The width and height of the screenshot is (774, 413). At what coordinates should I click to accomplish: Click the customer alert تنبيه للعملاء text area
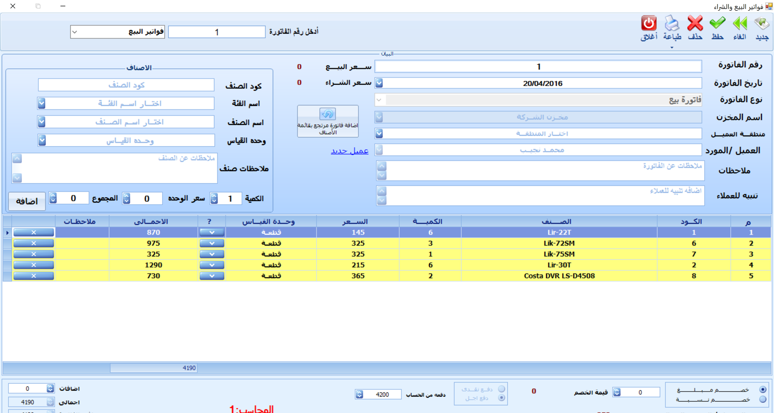click(x=540, y=196)
